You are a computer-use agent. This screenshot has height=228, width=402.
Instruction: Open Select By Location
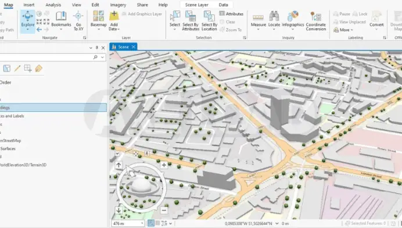click(209, 20)
